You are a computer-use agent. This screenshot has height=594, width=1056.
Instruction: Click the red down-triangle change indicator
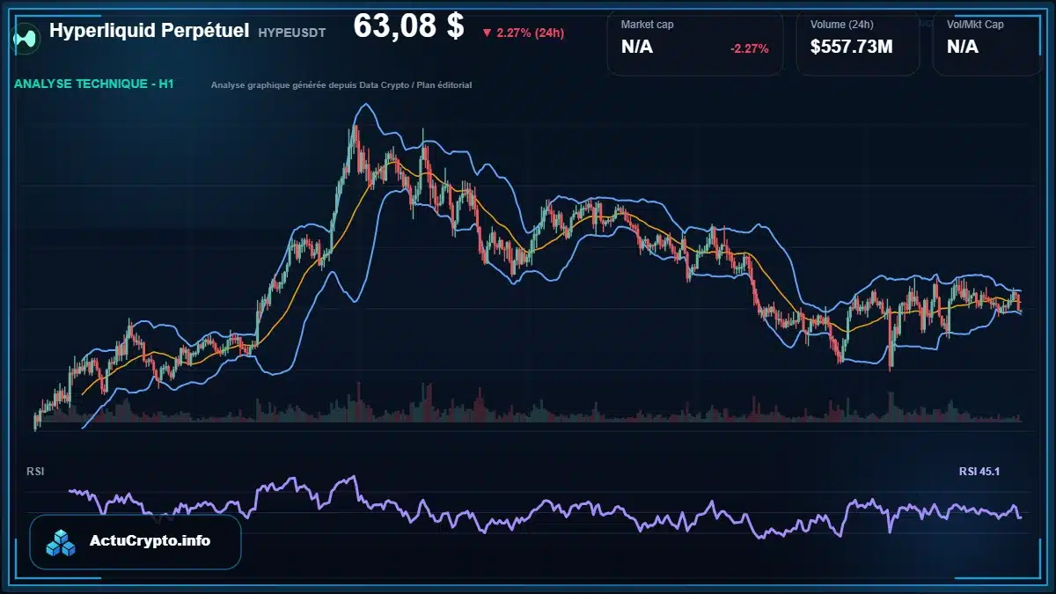point(487,33)
